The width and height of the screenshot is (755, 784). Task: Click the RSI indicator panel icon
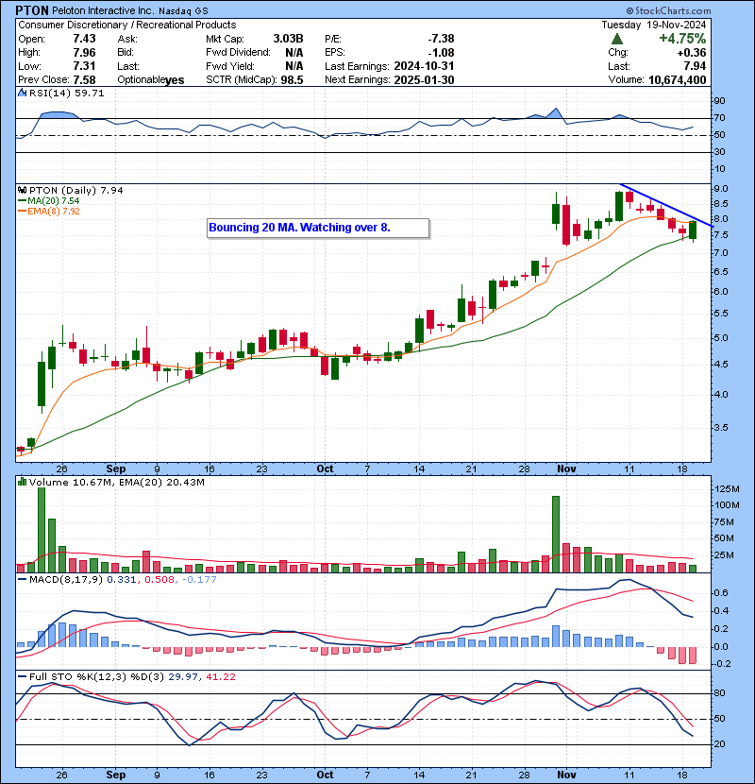pyautogui.click(x=22, y=93)
